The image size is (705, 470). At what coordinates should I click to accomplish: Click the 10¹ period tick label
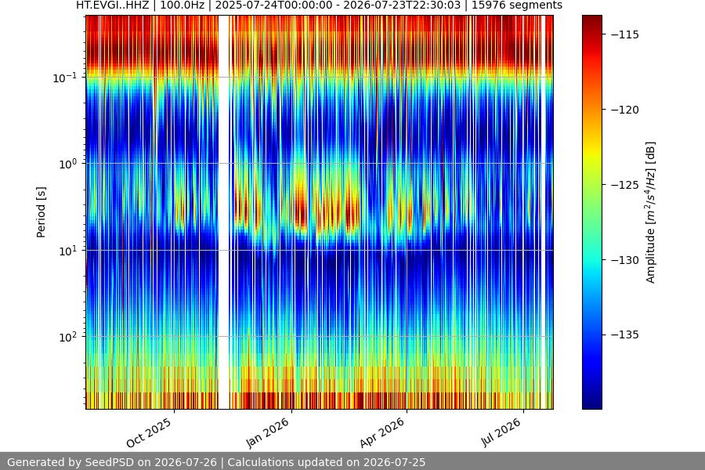pos(67,251)
